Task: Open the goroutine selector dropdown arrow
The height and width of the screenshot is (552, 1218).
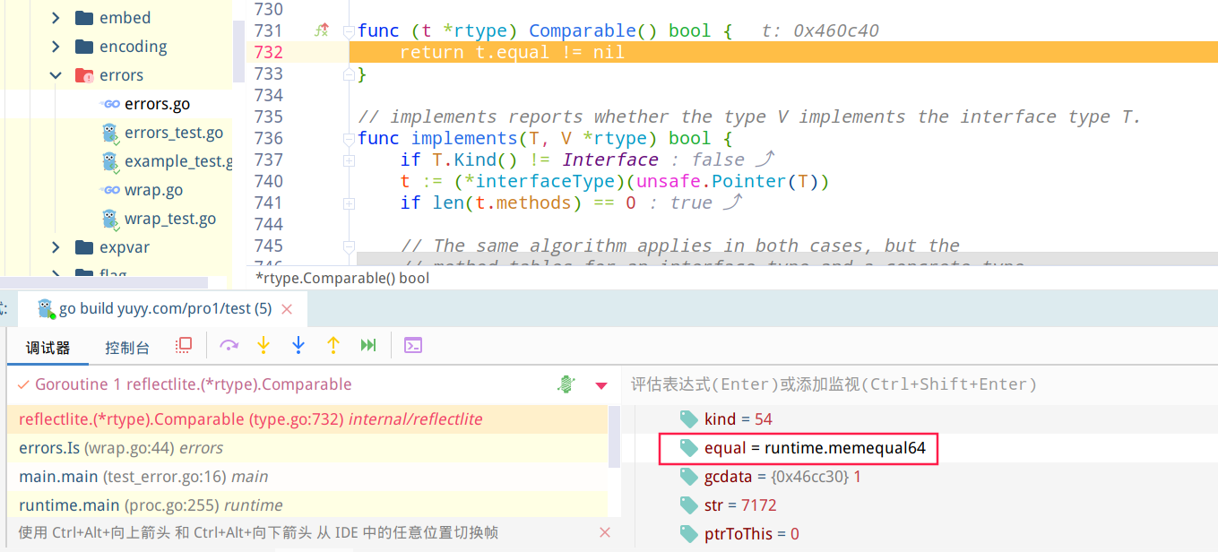Action: click(x=601, y=385)
